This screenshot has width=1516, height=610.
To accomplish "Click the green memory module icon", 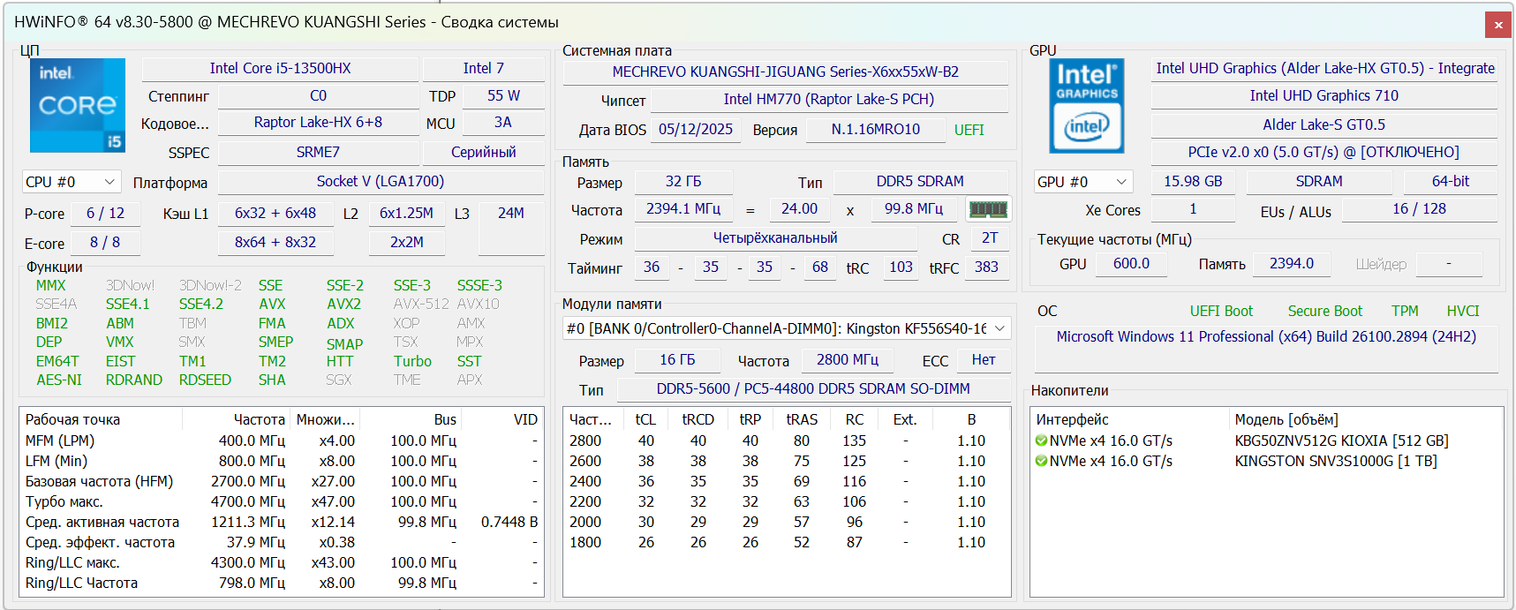I will pos(988,209).
